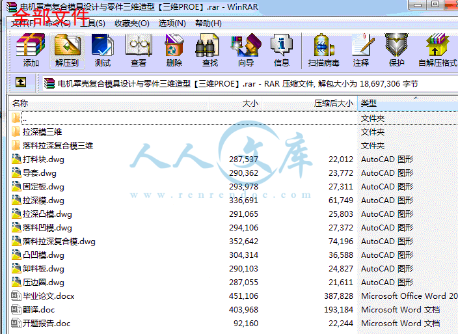Sort by Packed size (压缩后大小) header

[x=309, y=103]
